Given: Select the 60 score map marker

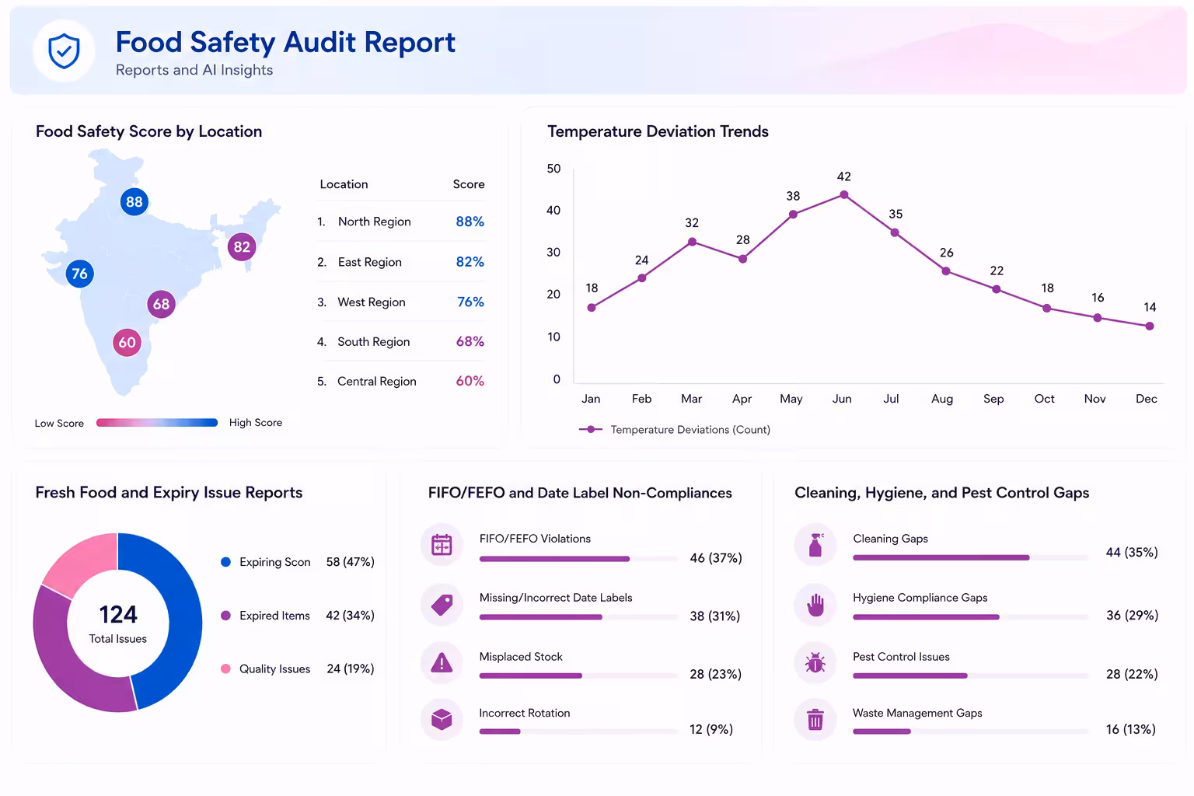Looking at the screenshot, I should (x=127, y=342).
